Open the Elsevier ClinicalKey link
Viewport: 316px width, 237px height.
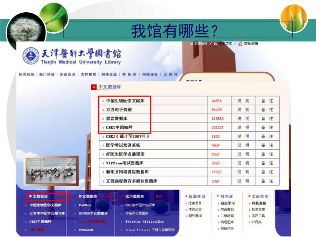(145, 222)
